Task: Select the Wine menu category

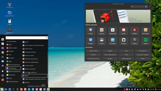Action: click(13, 44)
